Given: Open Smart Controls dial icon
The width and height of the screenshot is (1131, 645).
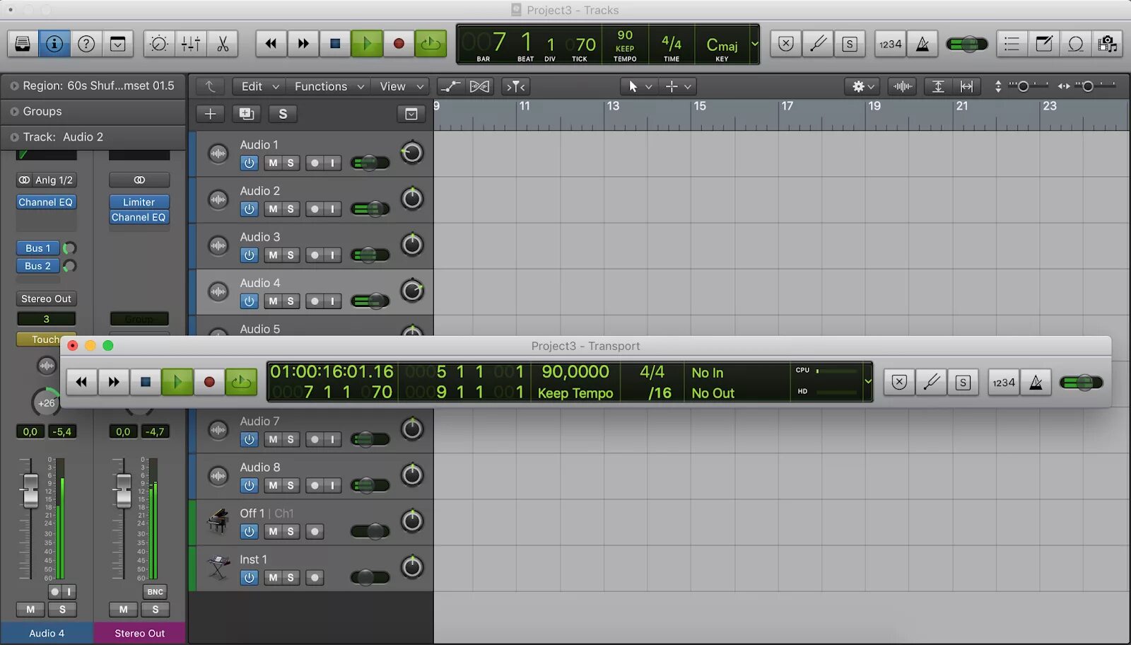Looking at the screenshot, I should (x=159, y=44).
